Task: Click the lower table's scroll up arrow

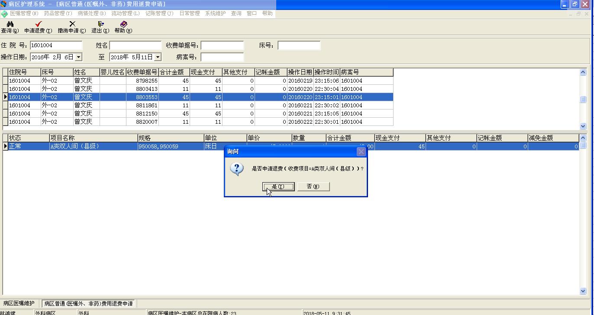Action: pyautogui.click(x=583, y=138)
